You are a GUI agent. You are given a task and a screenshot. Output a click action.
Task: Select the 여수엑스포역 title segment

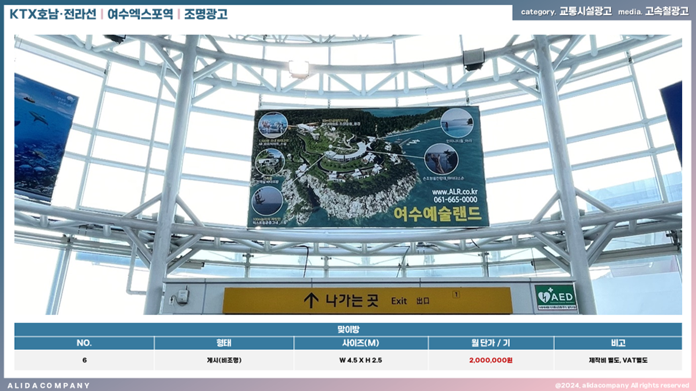140,14
